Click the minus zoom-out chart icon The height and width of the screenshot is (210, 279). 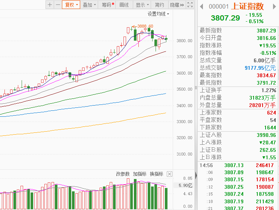(57, 5)
